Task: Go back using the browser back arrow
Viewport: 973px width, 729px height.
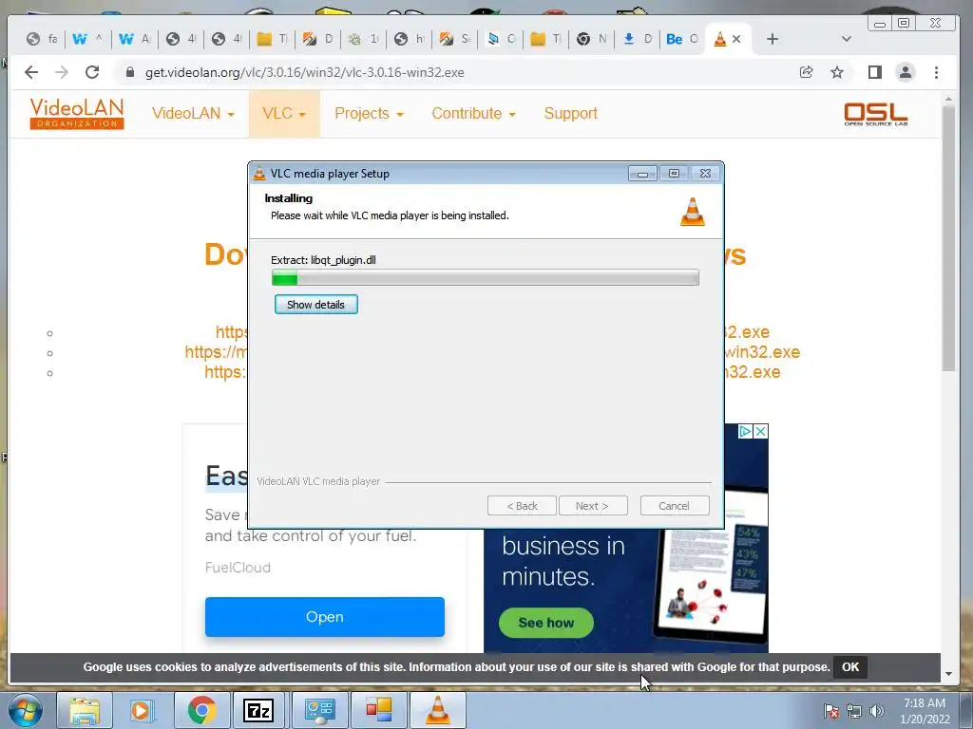Action: tap(31, 72)
